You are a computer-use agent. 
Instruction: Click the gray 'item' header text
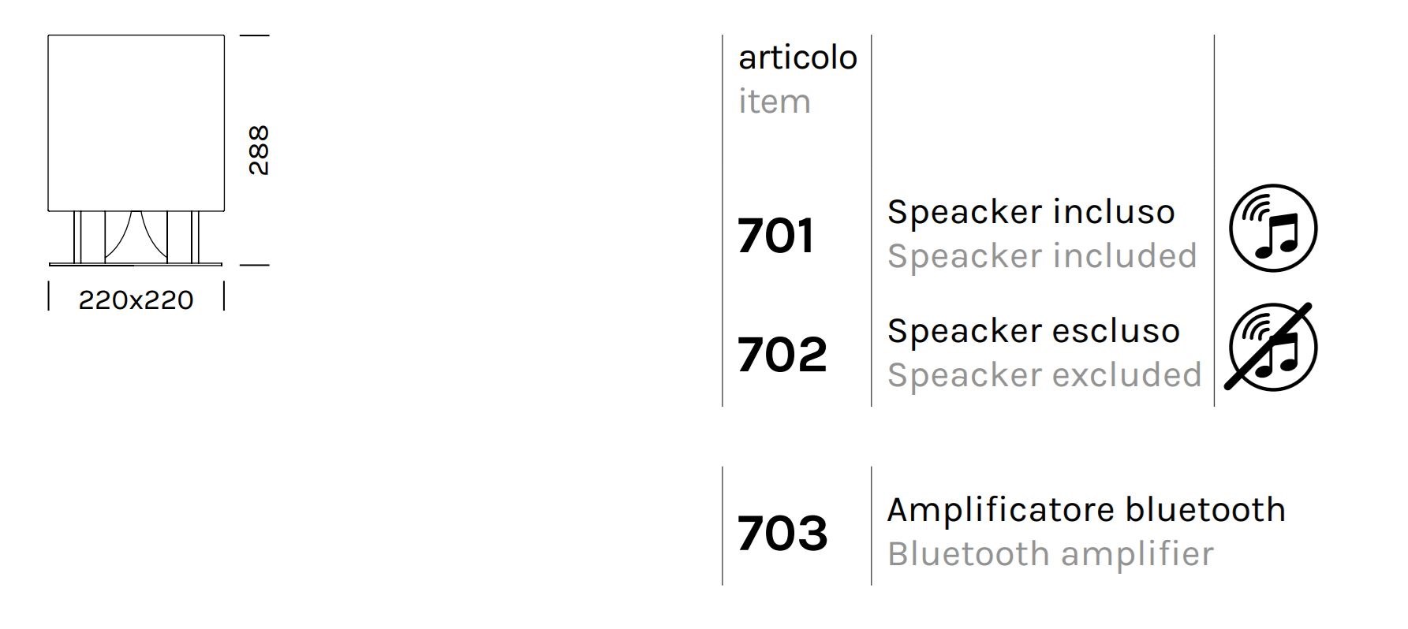[x=774, y=102]
